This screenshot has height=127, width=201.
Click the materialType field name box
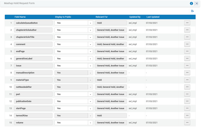click(33, 80)
